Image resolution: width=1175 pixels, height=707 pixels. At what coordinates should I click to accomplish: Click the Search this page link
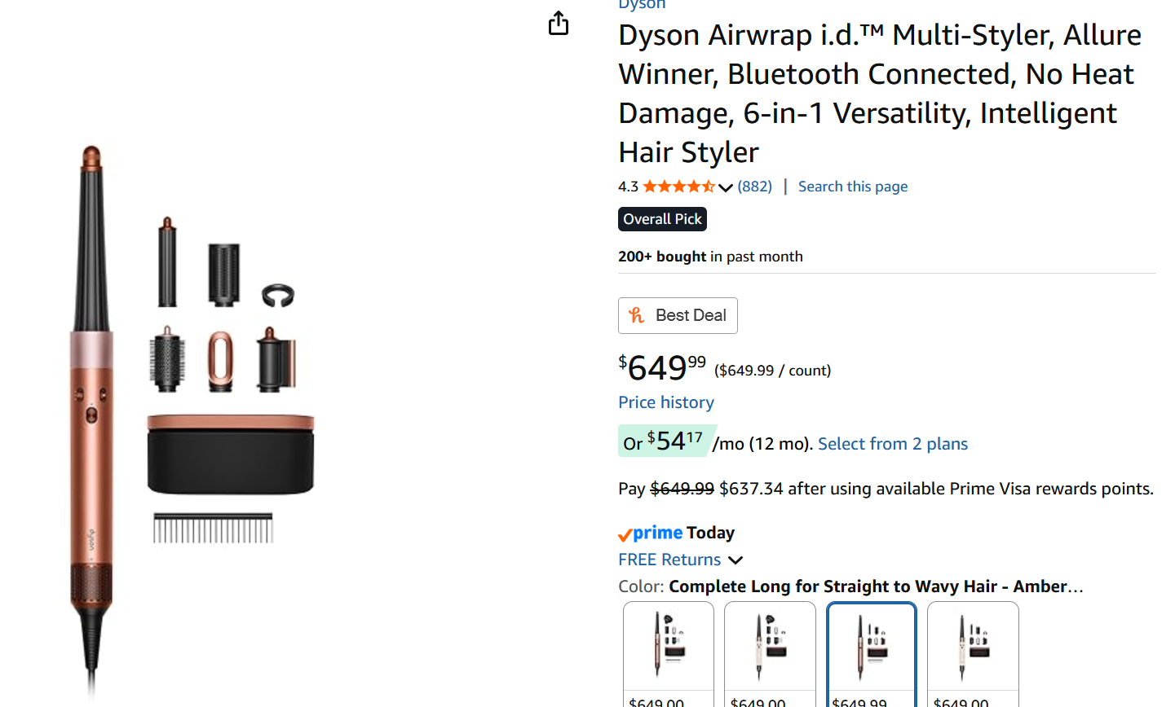click(852, 187)
